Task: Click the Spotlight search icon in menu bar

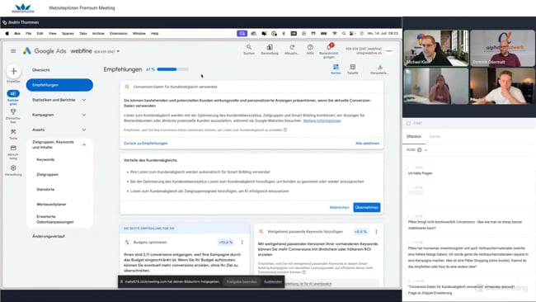Action: pyautogui.click(x=344, y=34)
